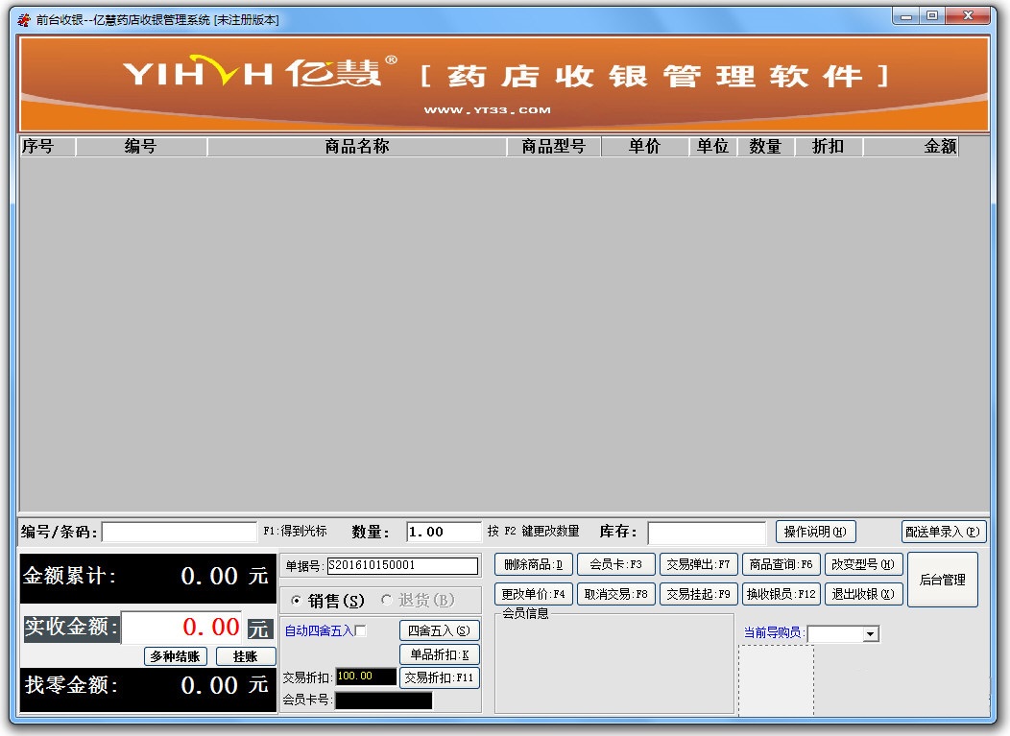Viewport: 1010px width, 736px height.
Task: Click the 数量 field showing 1.00
Action: pos(444,532)
